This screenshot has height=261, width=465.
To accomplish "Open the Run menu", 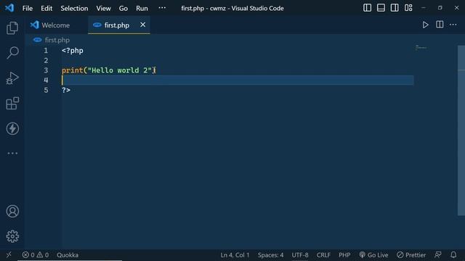I will point(142,8).
